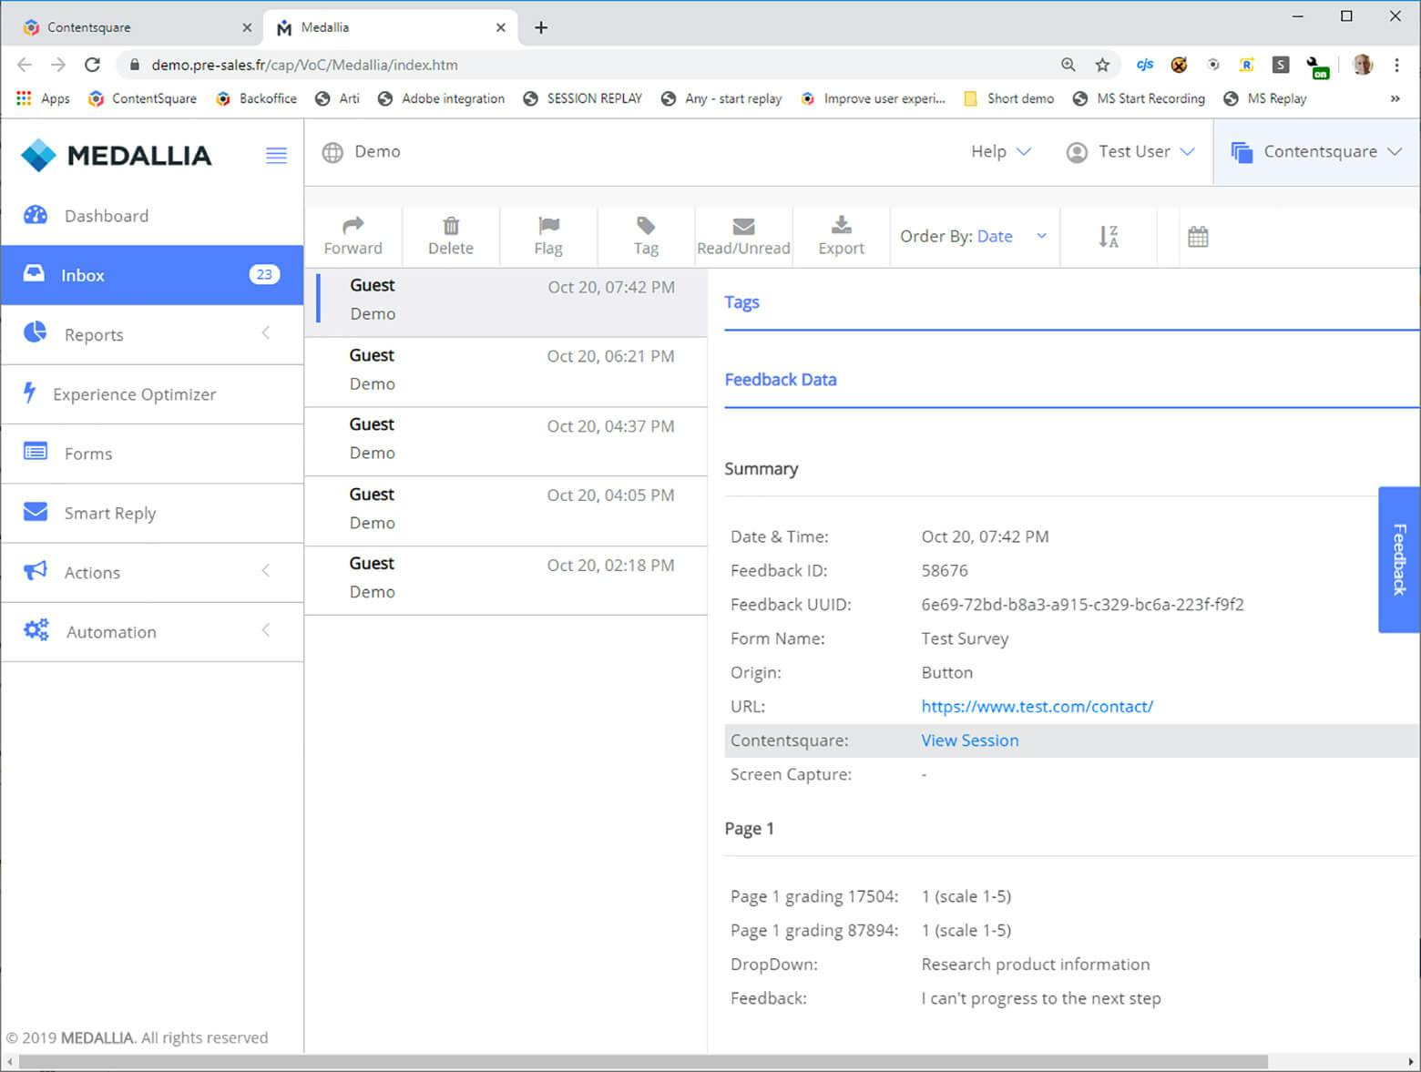1421x1072 pixels.
Task: Click the Flag icon in toolbar
Action: (x=548, y=225)
